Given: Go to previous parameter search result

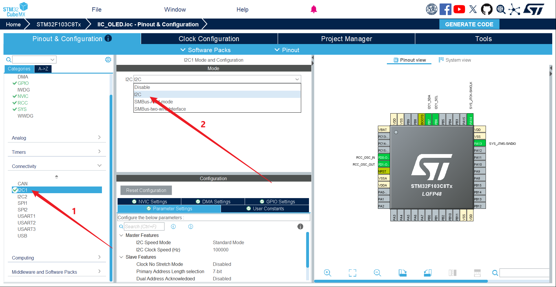Looking at the screenshot, I should pyautogui.click(x=173, y=226).
